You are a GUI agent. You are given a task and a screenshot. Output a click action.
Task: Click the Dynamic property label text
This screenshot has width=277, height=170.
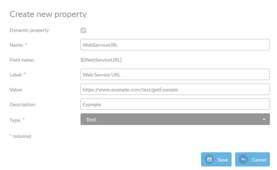click(29, 30)
